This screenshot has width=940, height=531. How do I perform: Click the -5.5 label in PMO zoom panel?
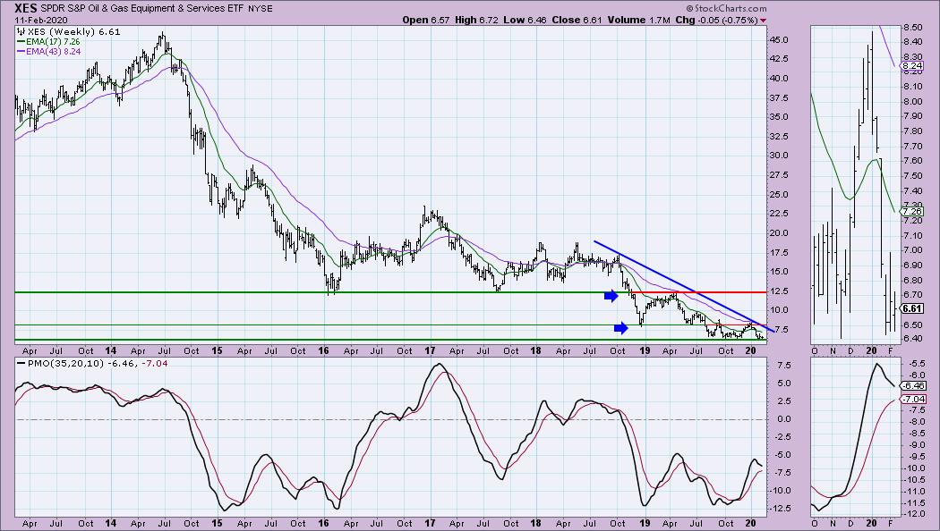(916, 363)
